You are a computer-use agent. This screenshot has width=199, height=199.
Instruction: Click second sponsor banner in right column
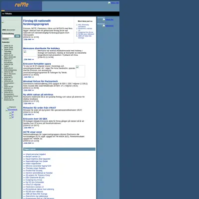tap(108, 26)
